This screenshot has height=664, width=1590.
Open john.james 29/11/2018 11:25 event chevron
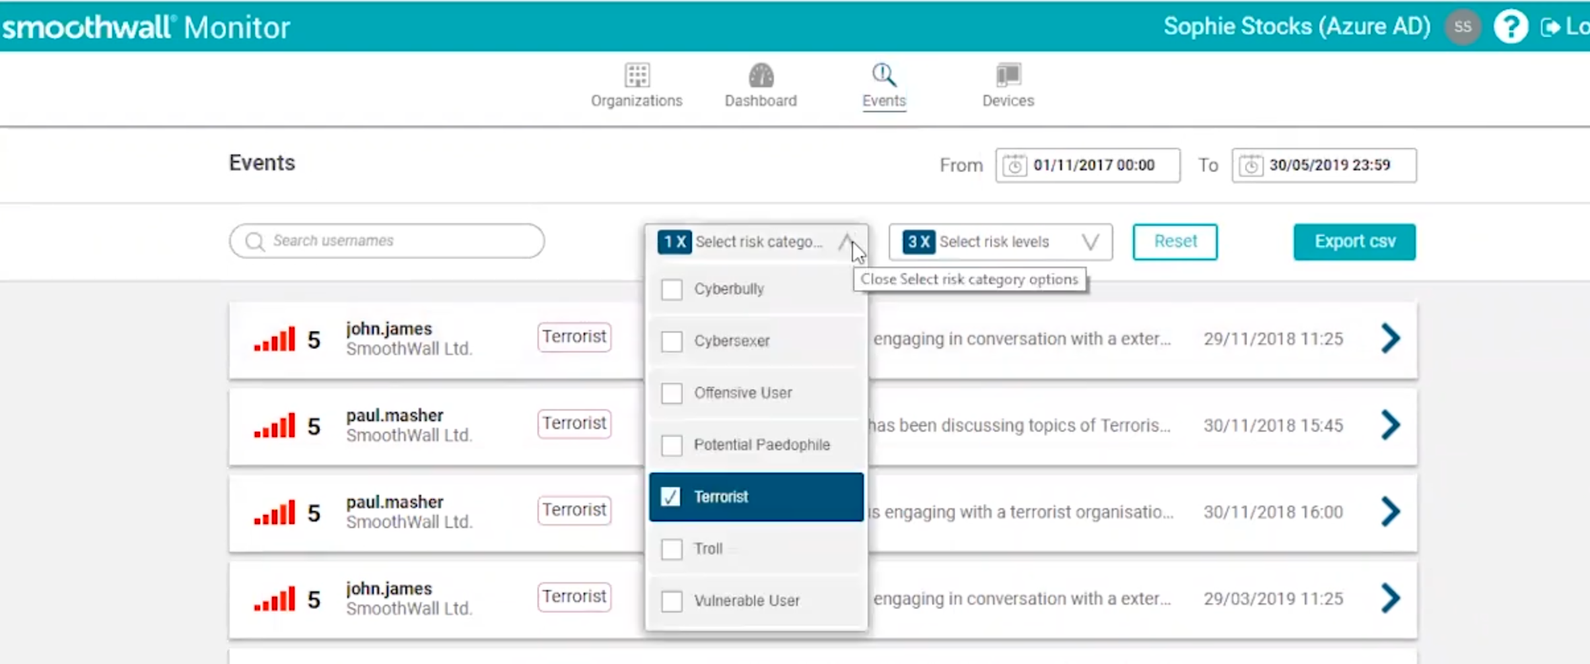[x=1390, y=339]
